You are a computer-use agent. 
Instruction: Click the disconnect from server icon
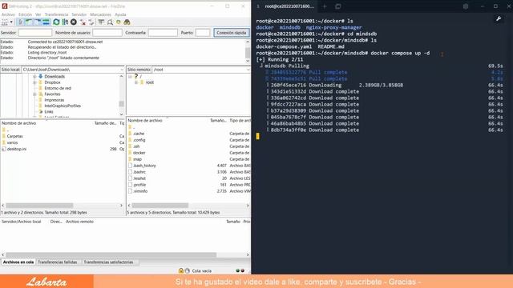click(83, 22)
